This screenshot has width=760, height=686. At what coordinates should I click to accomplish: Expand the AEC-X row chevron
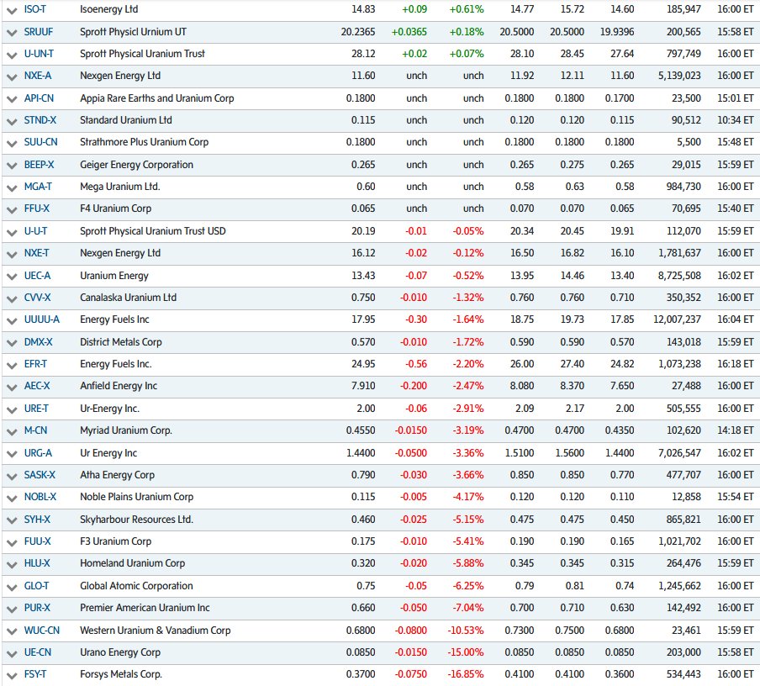12,387
